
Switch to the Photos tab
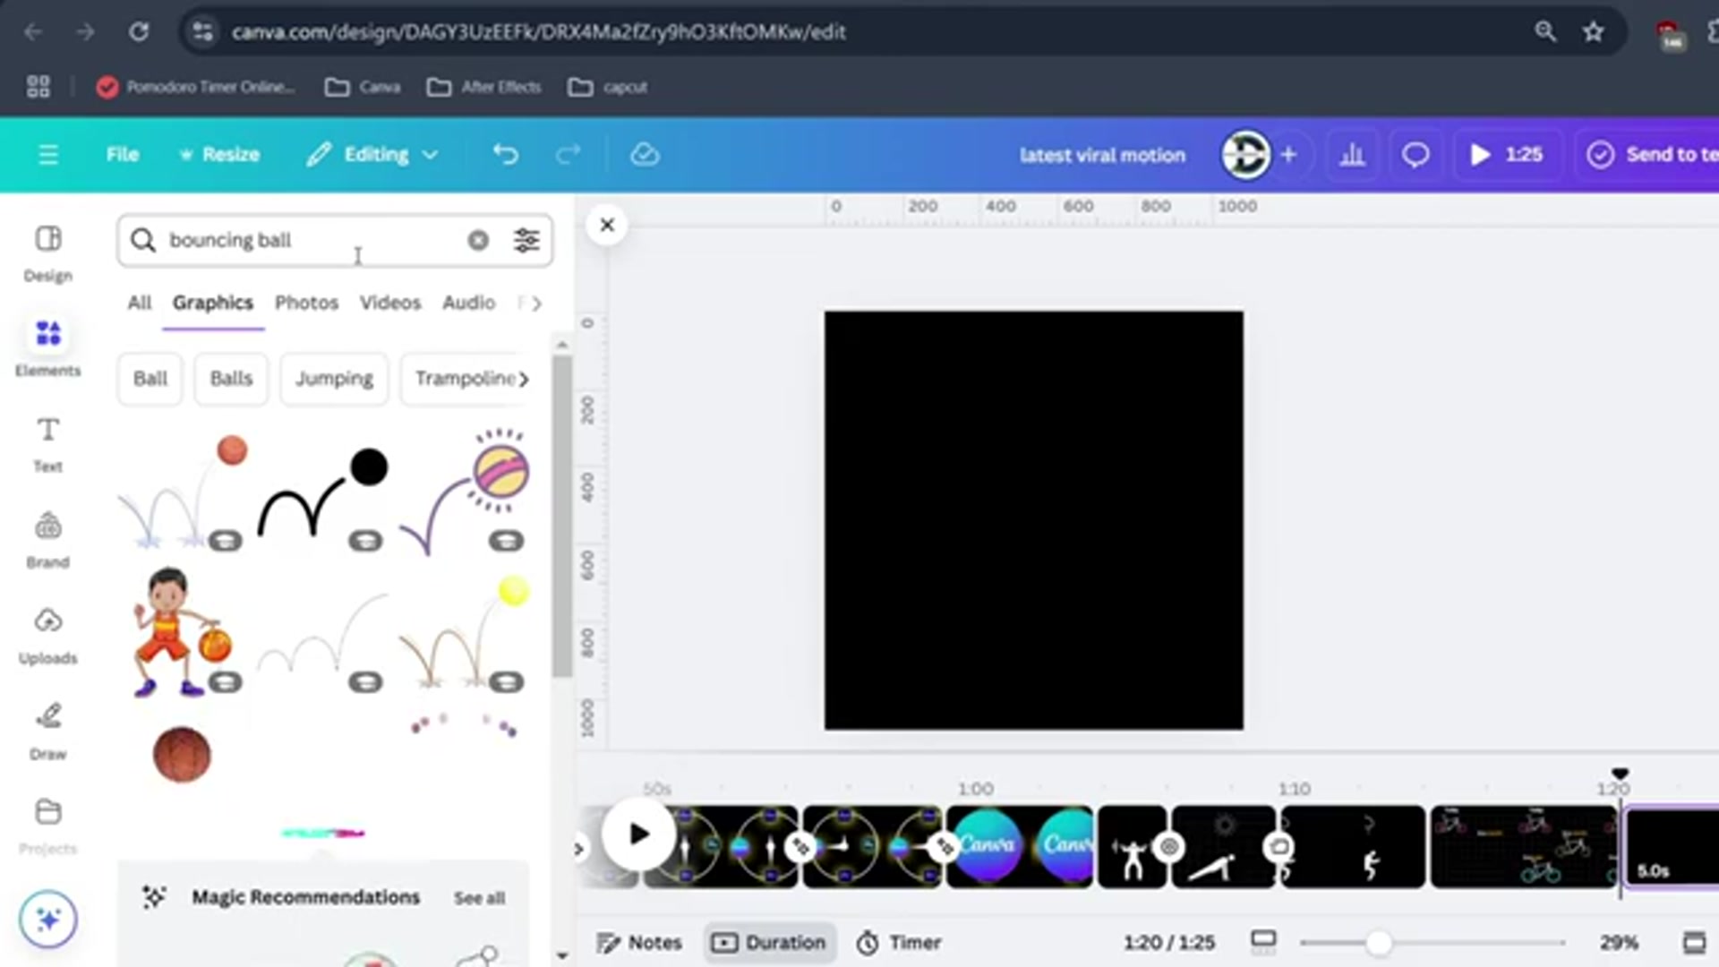coord(306,303)
